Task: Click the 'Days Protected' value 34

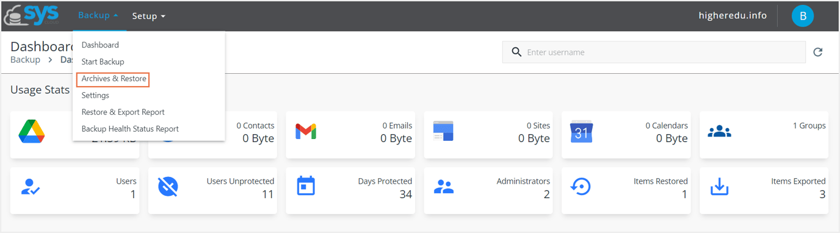Action: (405, 195)
